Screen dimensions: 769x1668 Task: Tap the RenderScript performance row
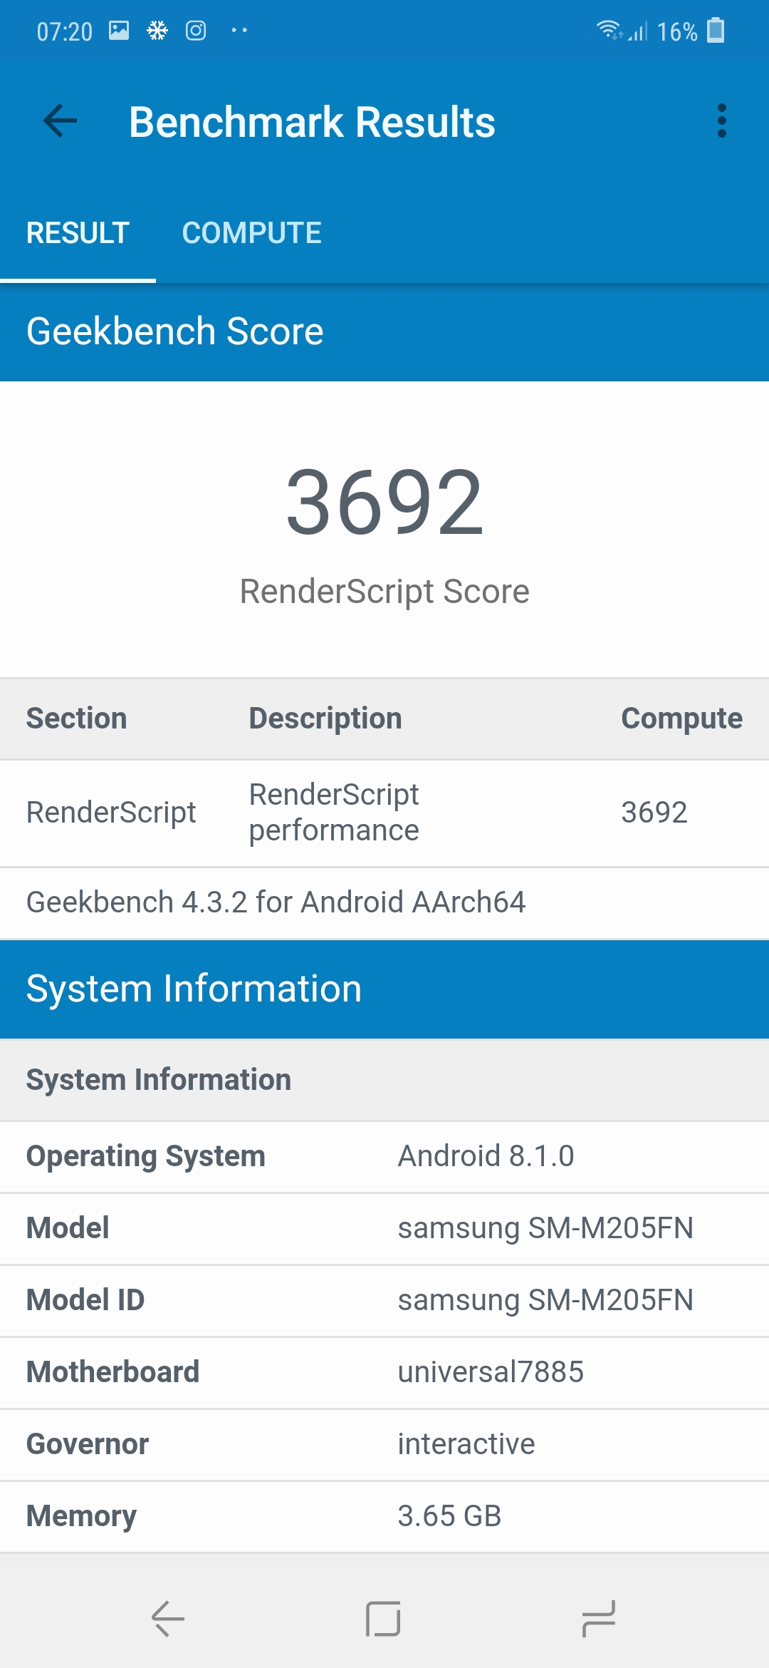(x=384, y=813)
